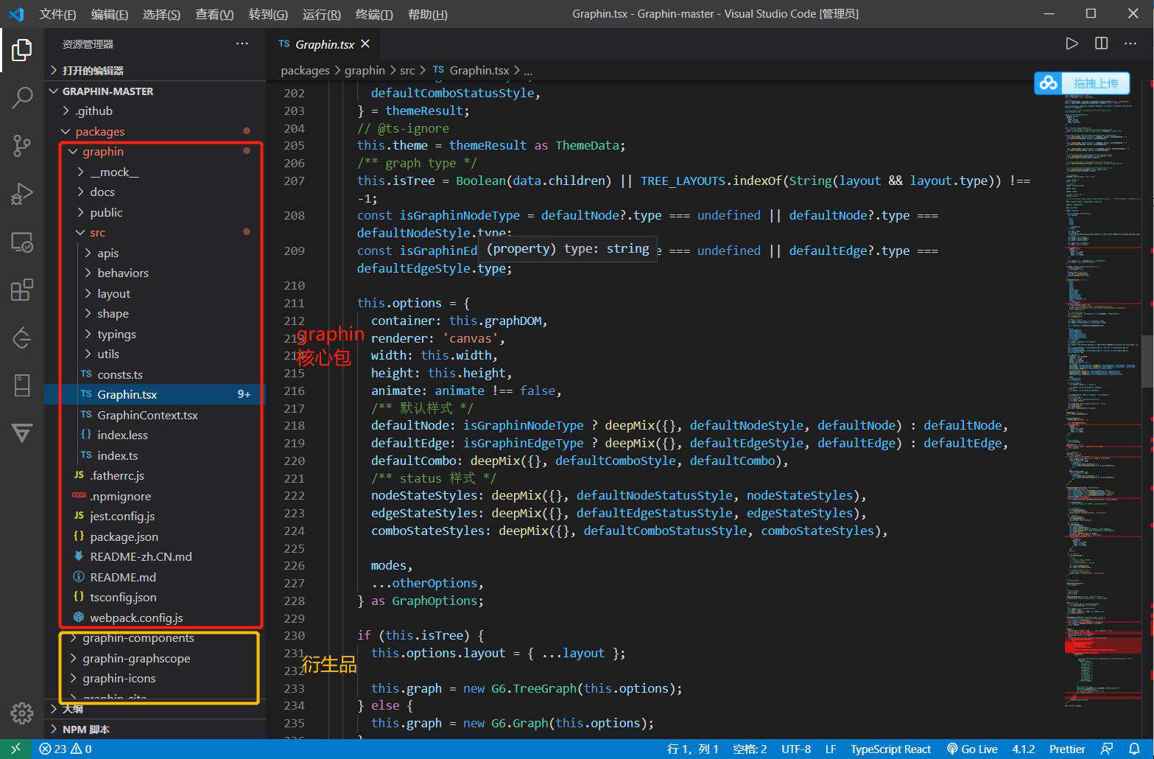Open the 查看(V) menu
This screenshot has width=1154, height=759.
[x=214, y=14]
